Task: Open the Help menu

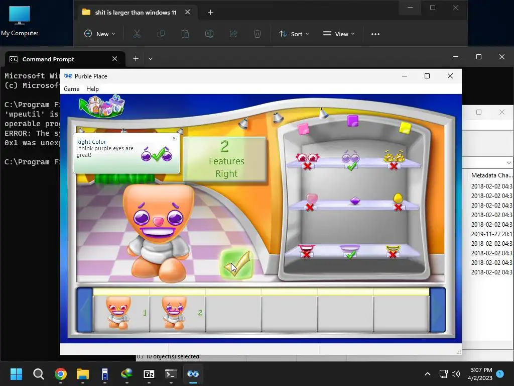Action: pos(92,89)
